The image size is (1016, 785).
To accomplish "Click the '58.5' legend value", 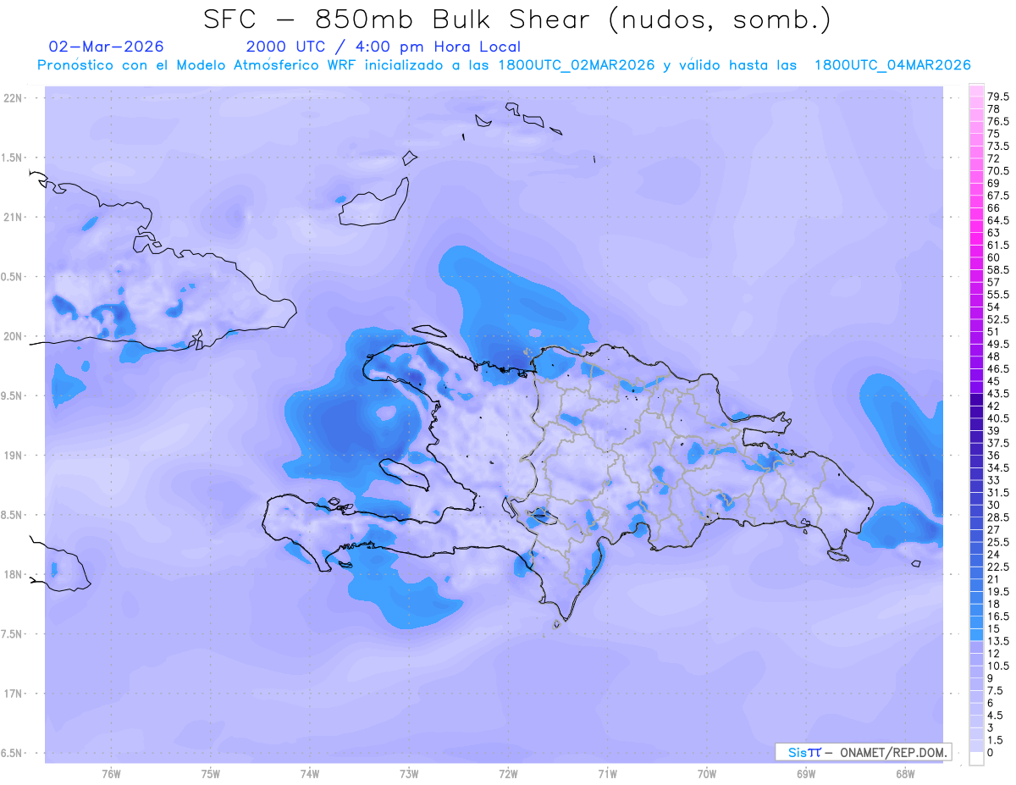I will [997, 269].
